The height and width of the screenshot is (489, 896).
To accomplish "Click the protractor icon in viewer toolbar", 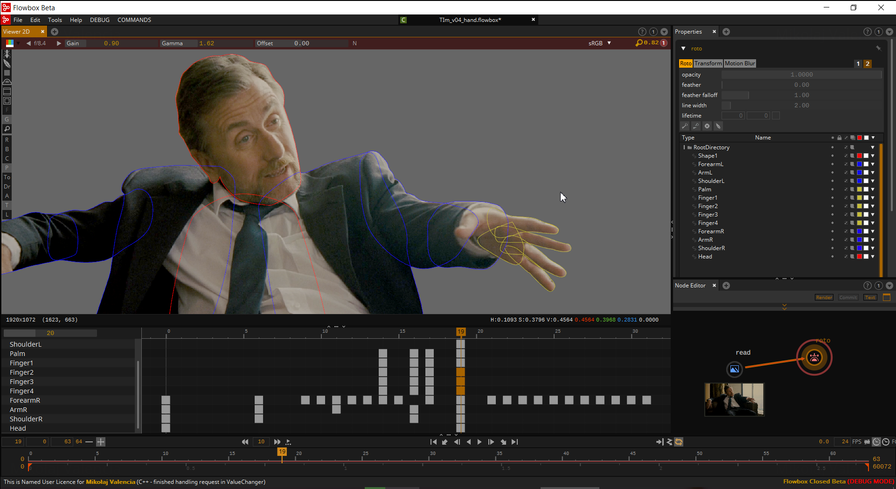I will pos(7,82).
